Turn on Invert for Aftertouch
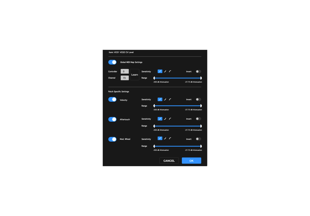Viewport: 310px width, 216px height. tap(198, 119)
